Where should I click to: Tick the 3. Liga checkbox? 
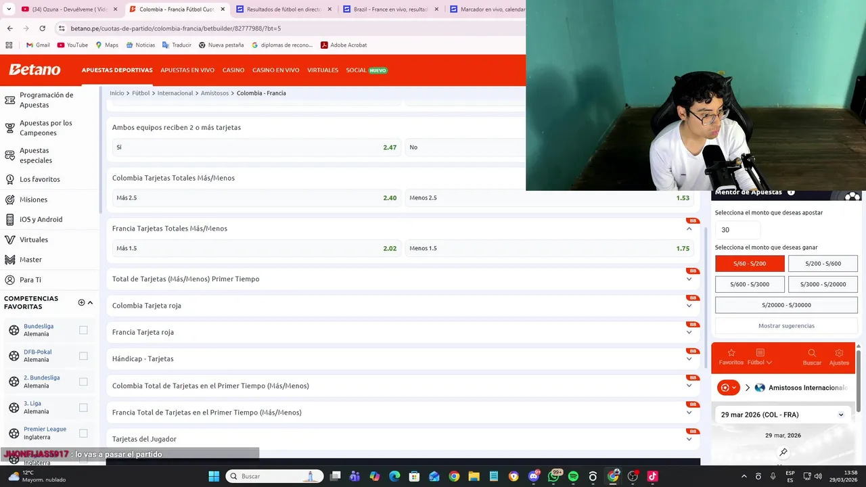coord(83,407)
